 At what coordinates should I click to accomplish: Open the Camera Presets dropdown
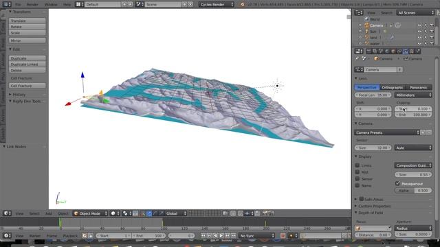387,132
